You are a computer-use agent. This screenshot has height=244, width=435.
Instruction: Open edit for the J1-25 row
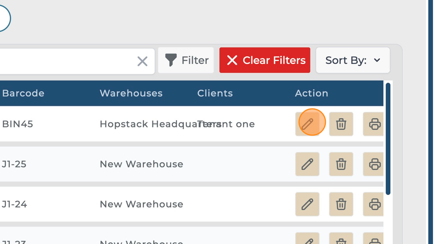tap(307, 164)
